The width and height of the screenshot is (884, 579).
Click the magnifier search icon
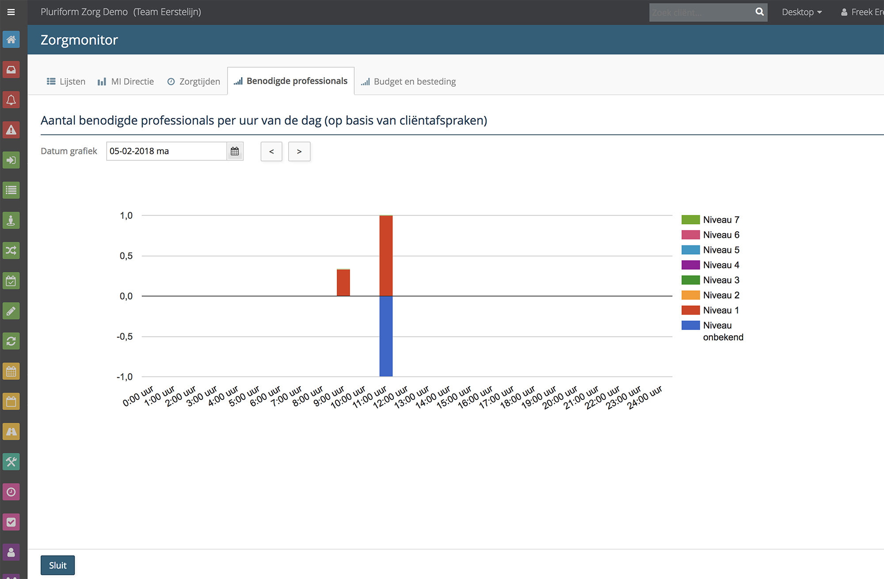[759, 12]
